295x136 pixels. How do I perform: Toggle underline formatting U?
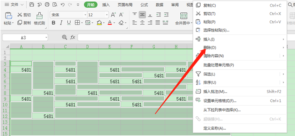coord(69,23)
